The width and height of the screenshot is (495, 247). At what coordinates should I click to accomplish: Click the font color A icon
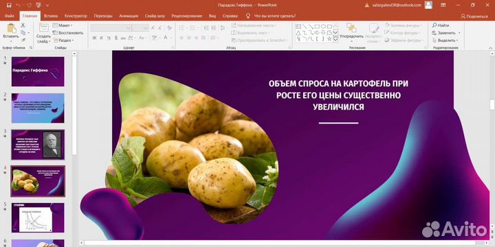click(166, 38)
